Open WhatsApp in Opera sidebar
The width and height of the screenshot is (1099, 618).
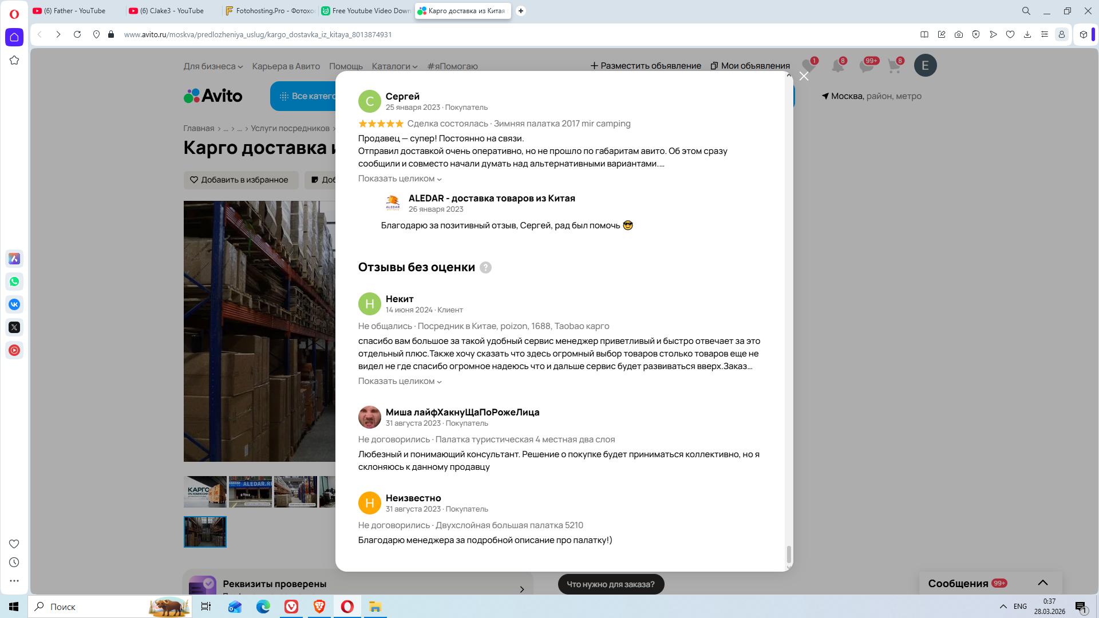[14, 282]
